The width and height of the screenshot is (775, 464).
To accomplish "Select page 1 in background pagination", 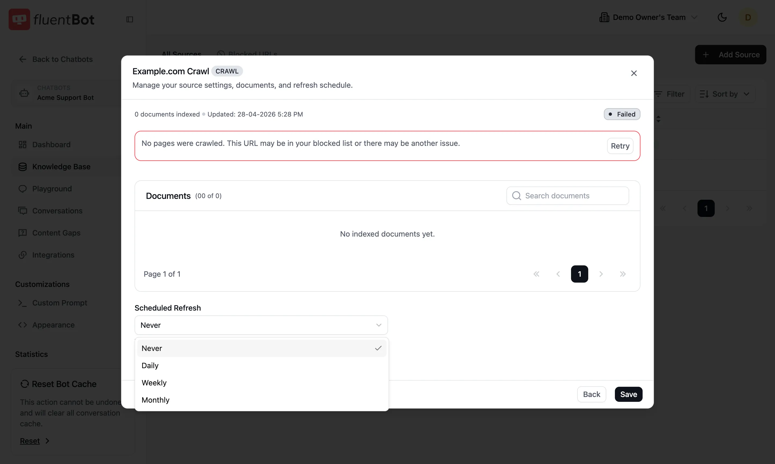I will pos(706,208).
